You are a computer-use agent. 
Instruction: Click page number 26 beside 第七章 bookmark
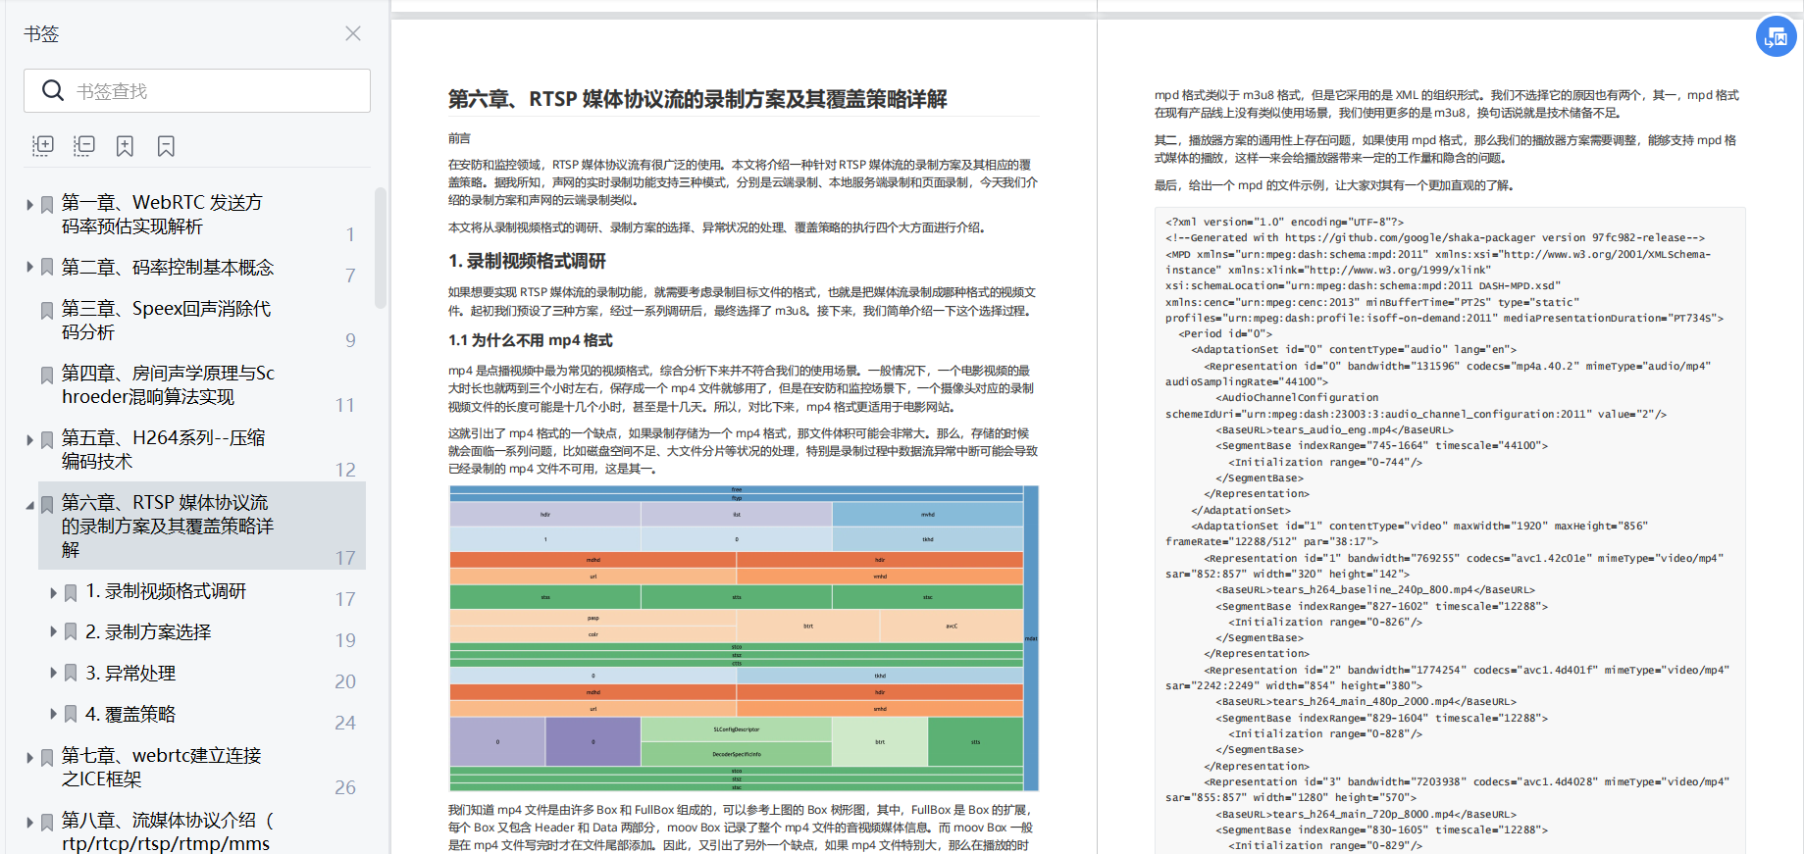click(345, 787)
